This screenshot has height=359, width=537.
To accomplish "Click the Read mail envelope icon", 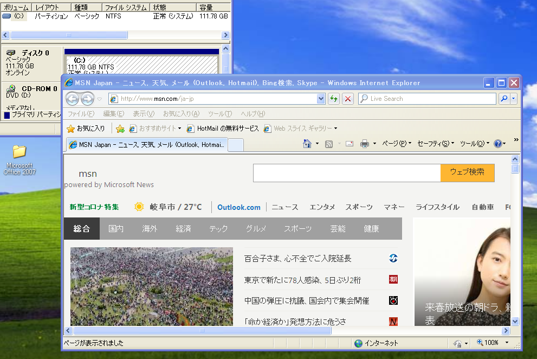I will (x=350, y=144).
